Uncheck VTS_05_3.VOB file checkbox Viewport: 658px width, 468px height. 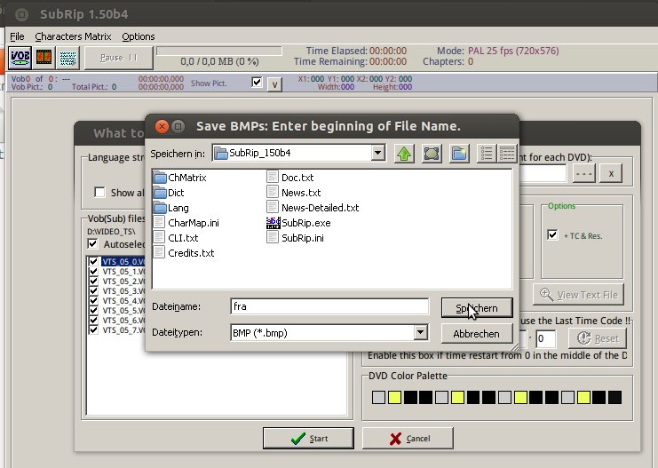point(93,291)
